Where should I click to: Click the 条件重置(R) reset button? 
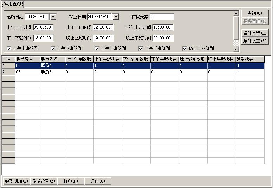tap(255, 33)
